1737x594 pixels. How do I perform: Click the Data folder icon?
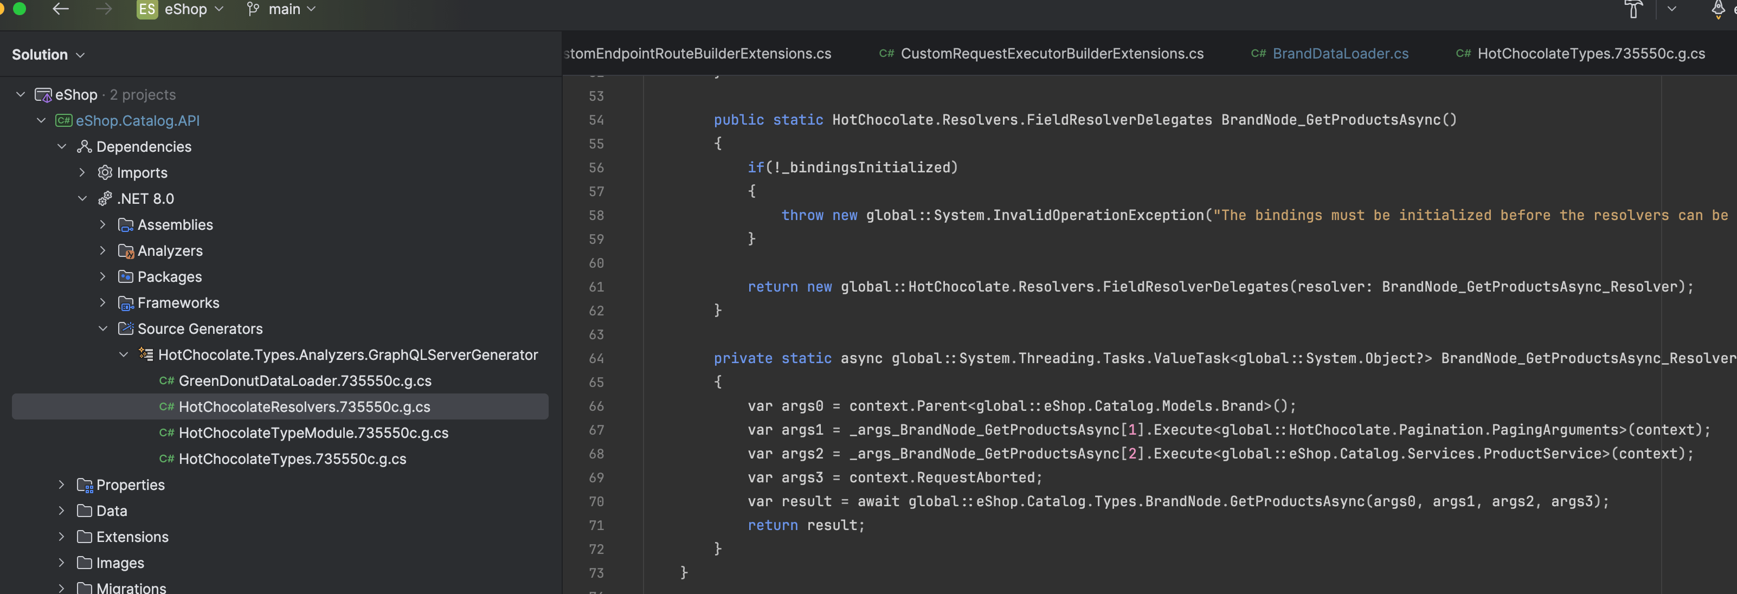(84, 511)
